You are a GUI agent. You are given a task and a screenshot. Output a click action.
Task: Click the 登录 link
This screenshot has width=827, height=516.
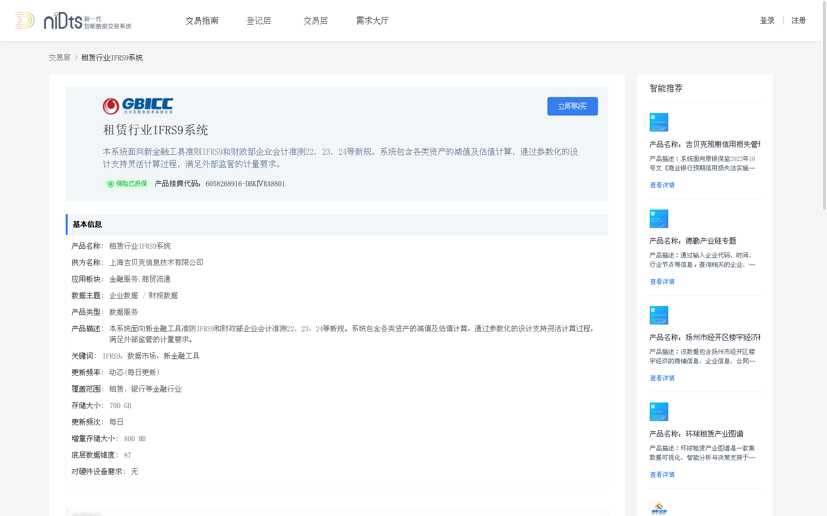click(x=767, y=21)
